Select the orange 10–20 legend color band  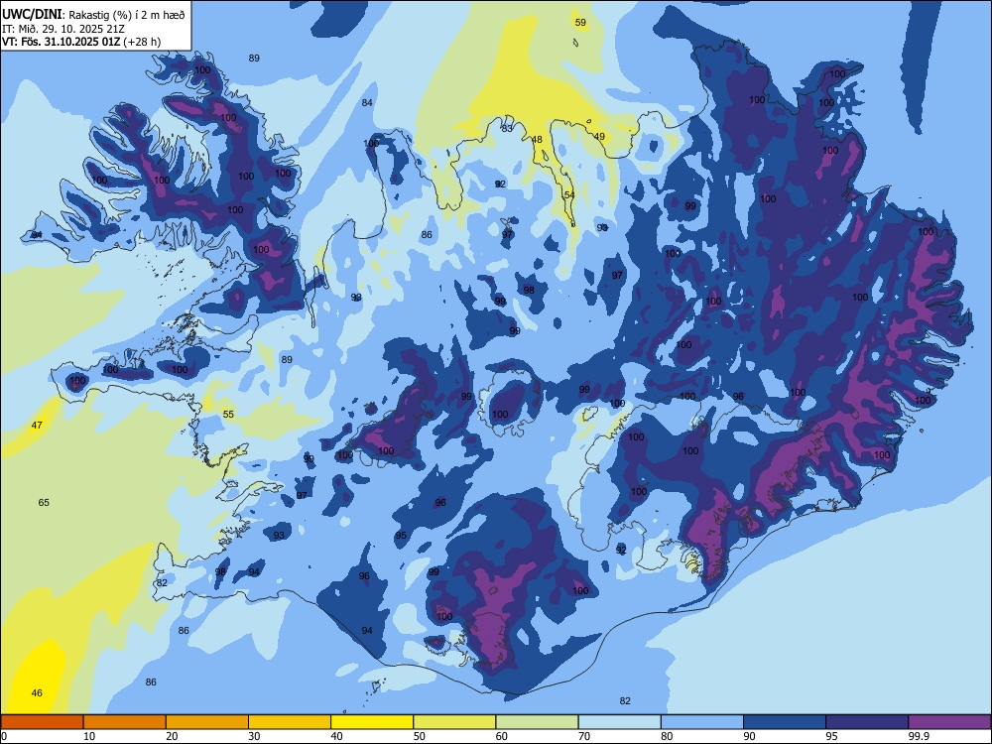coord(125,722)
